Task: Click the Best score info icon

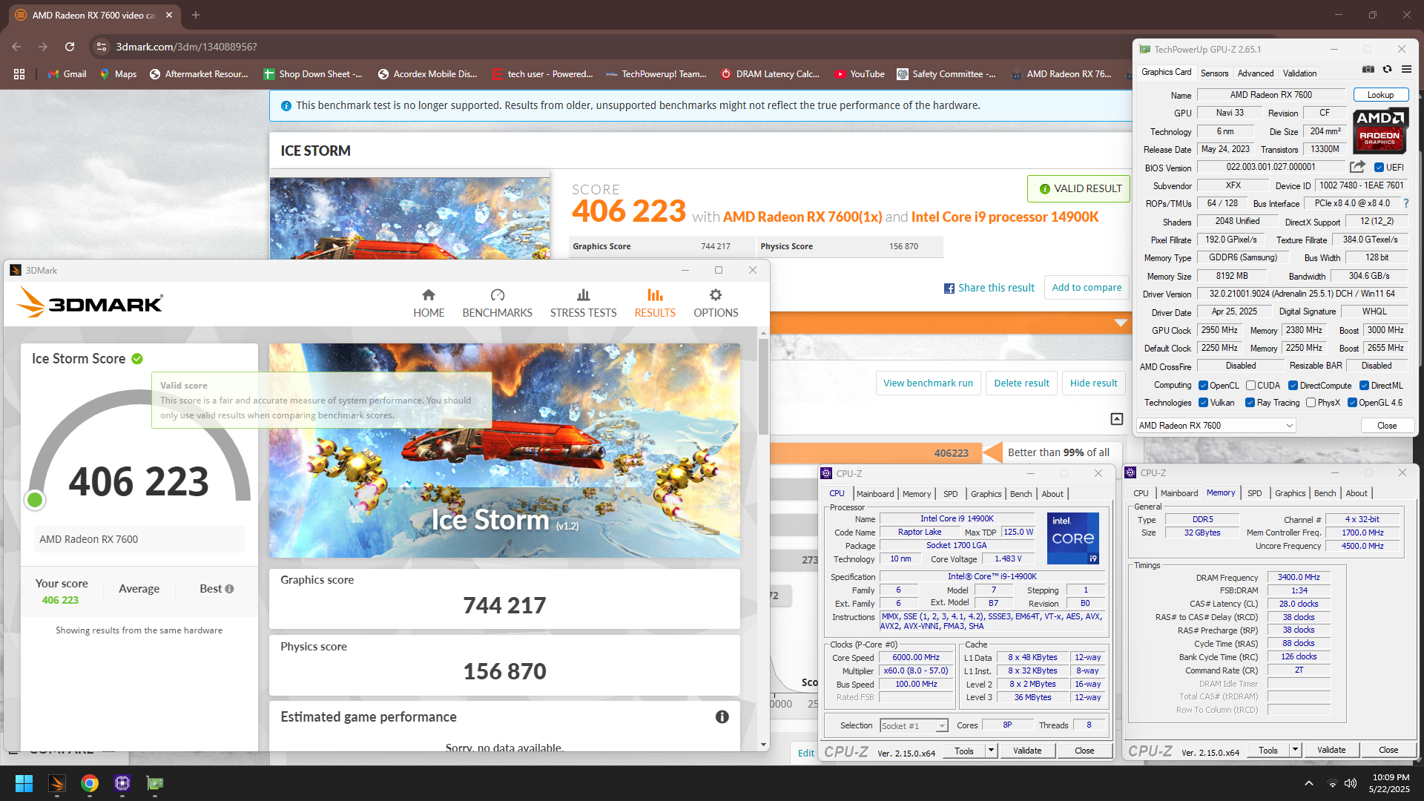Action: pos(229,589)
